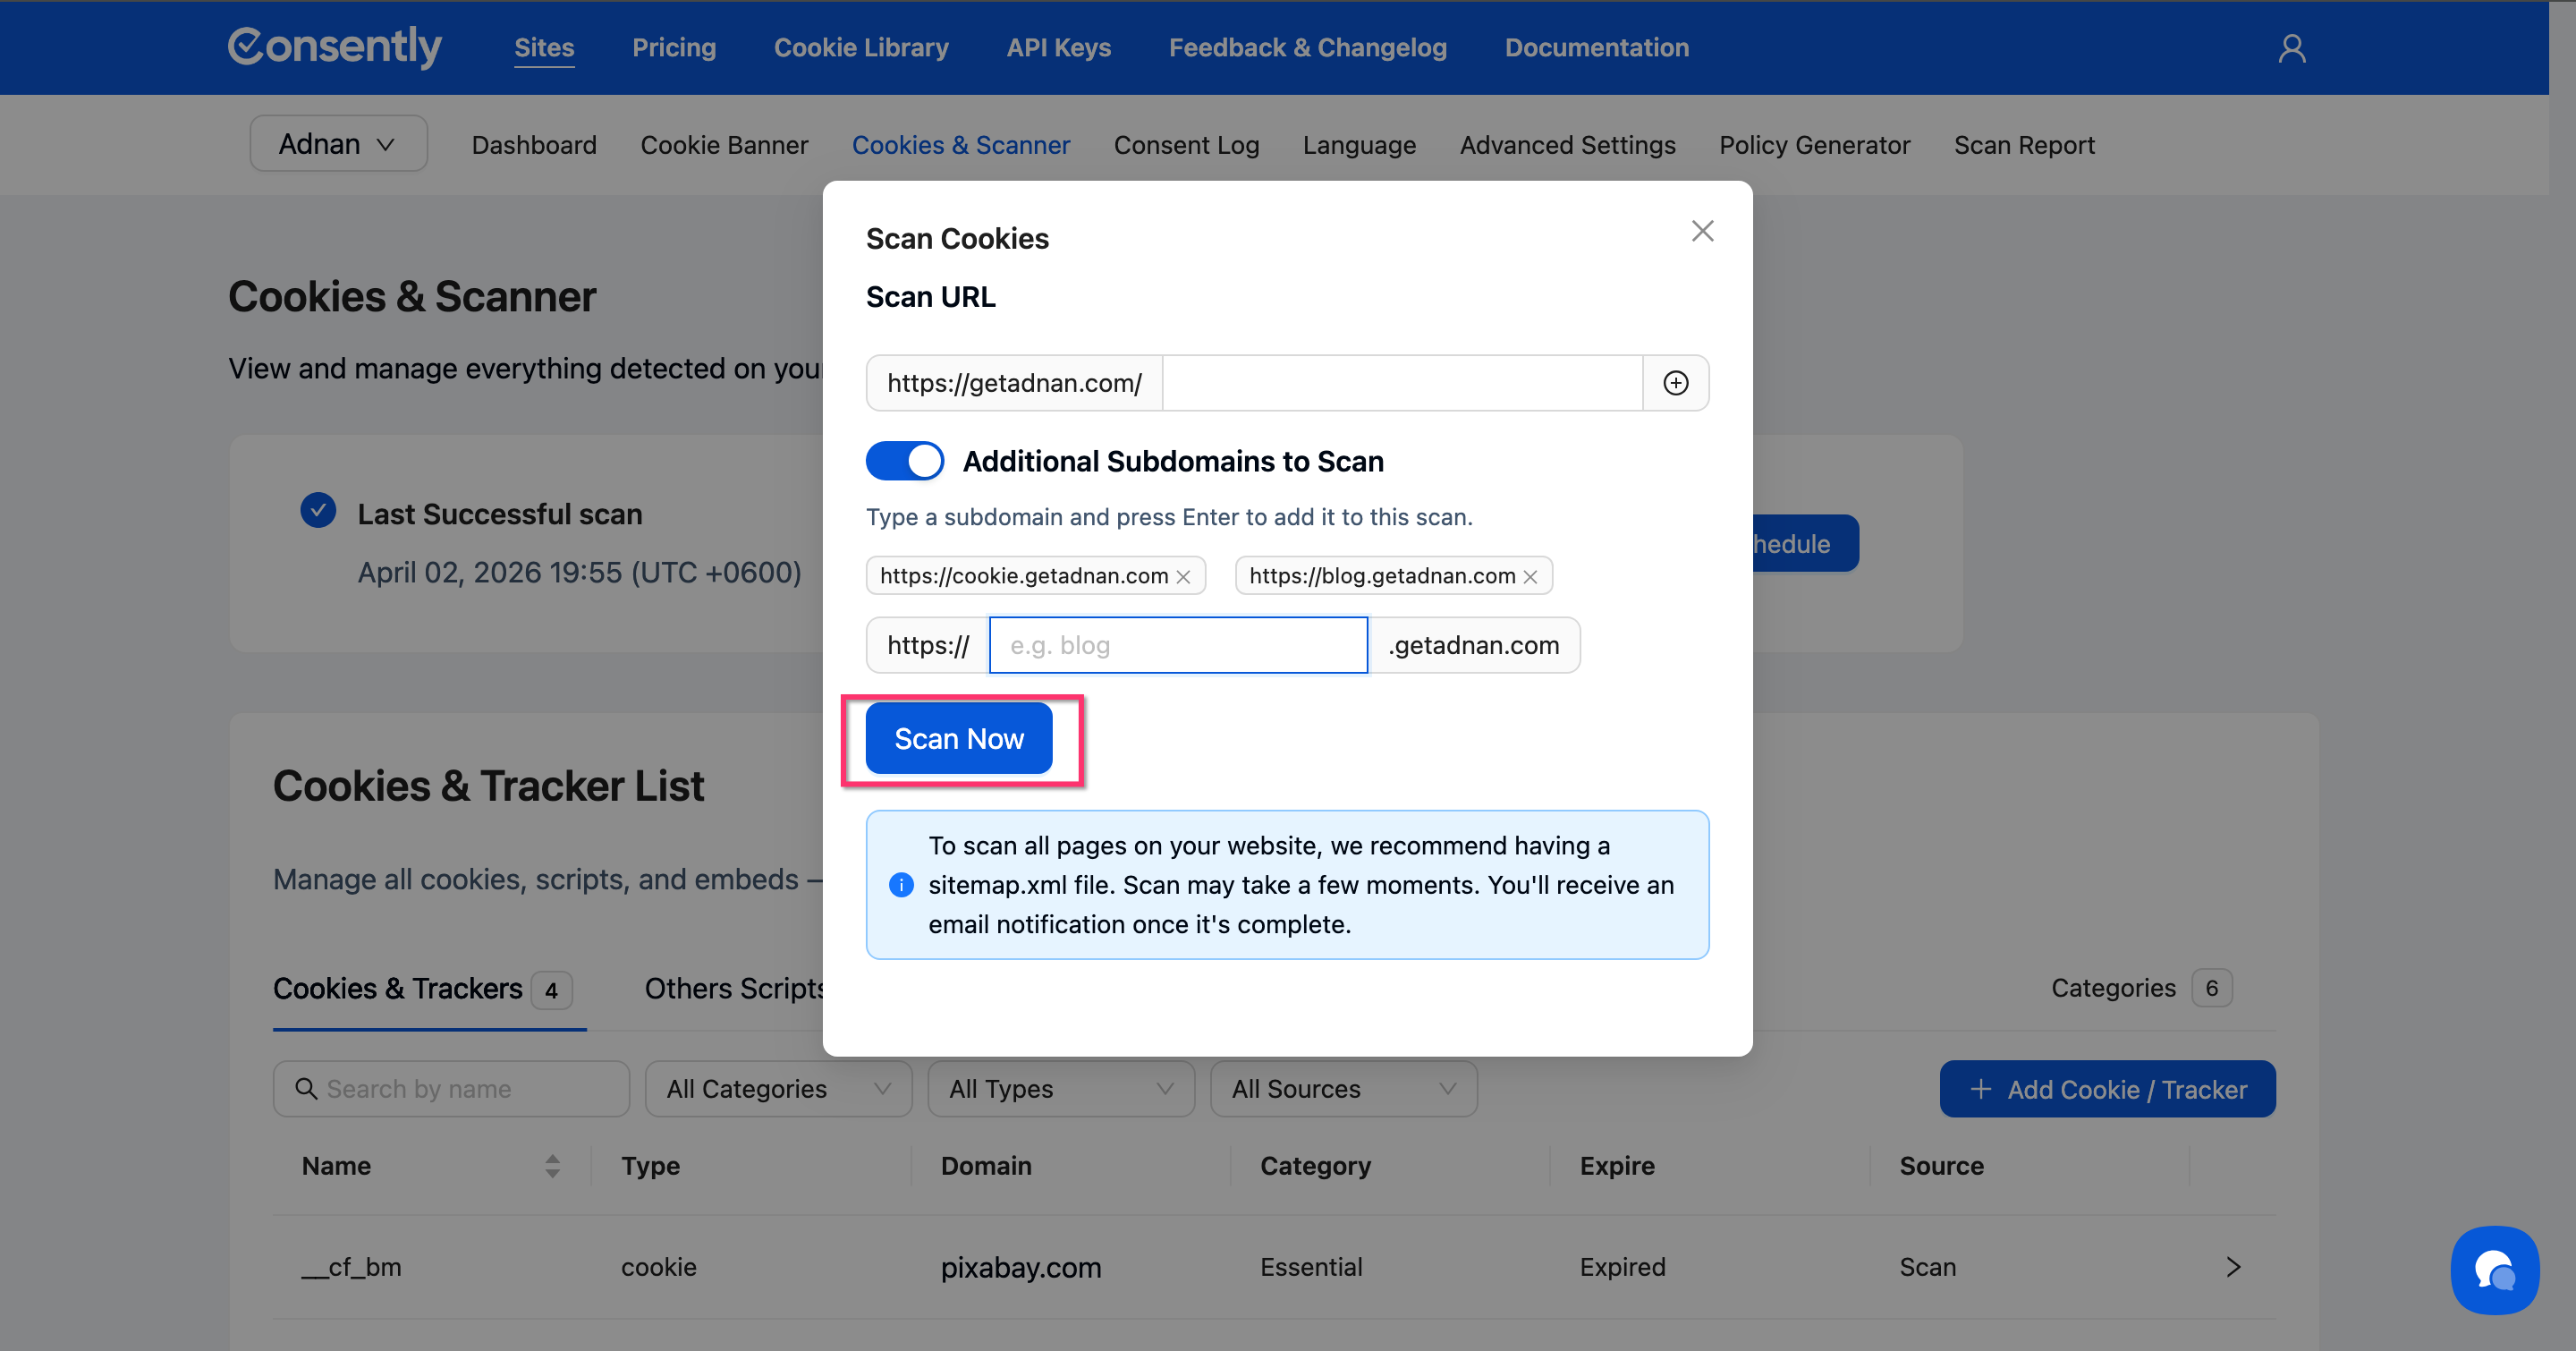
Task: Open Cookie Library in top navigation
Action: [x=861, y=48]
